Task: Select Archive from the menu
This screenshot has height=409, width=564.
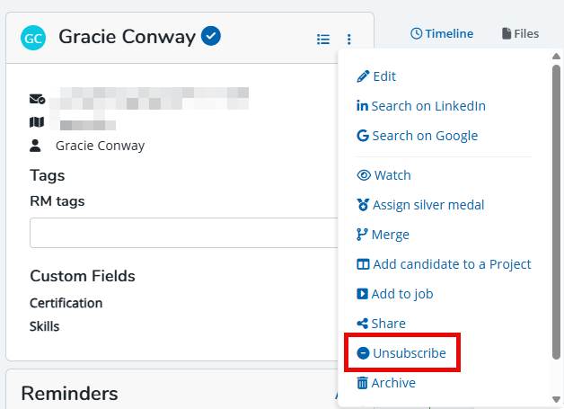Action: [386, 383]
